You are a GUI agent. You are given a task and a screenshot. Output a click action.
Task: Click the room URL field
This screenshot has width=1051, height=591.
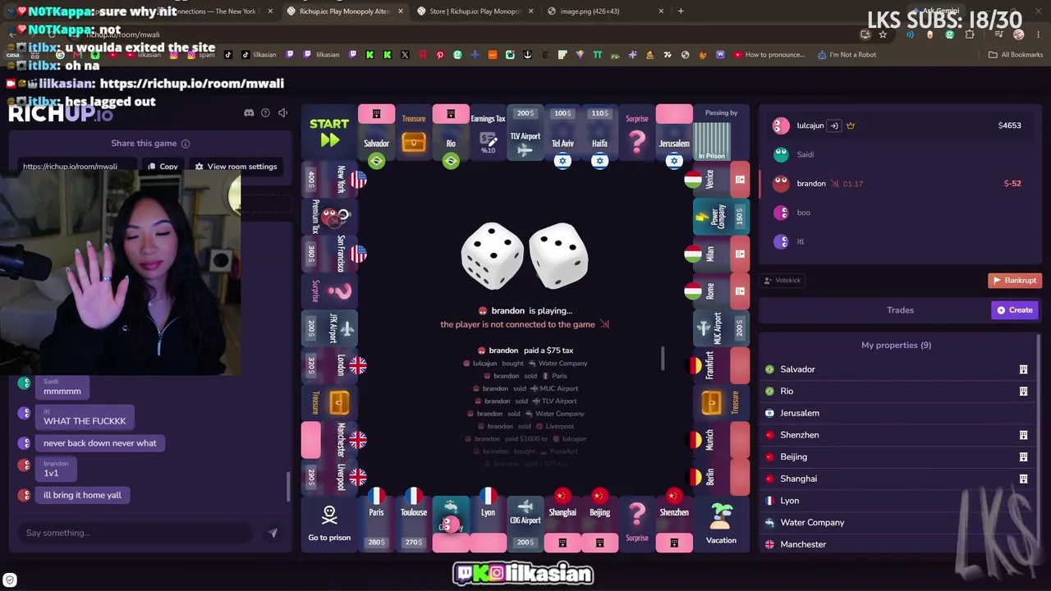(78, 167)
